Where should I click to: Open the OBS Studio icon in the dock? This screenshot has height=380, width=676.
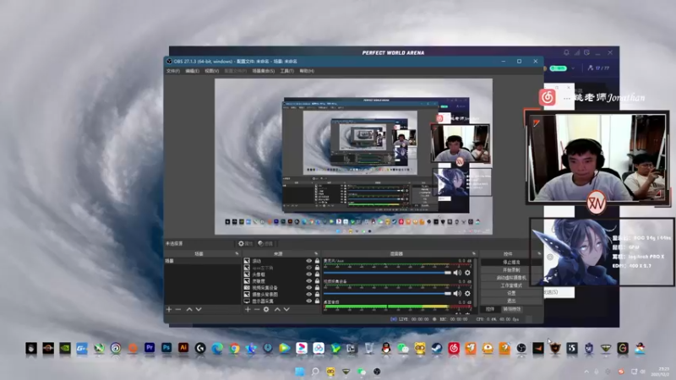pos(521,348)
